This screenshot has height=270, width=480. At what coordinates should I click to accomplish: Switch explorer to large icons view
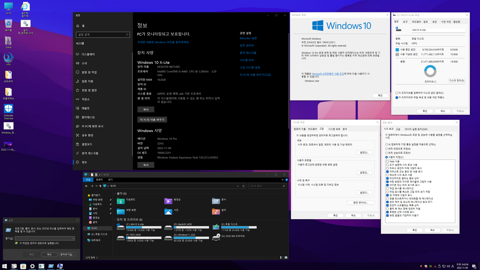286,257
